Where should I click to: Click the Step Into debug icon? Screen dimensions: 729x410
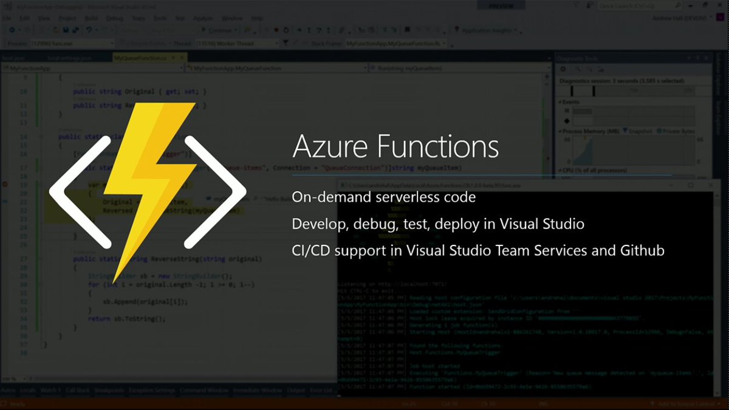pos(309,30)
